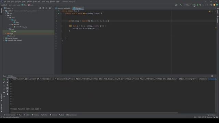Click the orange IDE updates icon
Viewport: 219px width, 123px height.
[214, 5]
